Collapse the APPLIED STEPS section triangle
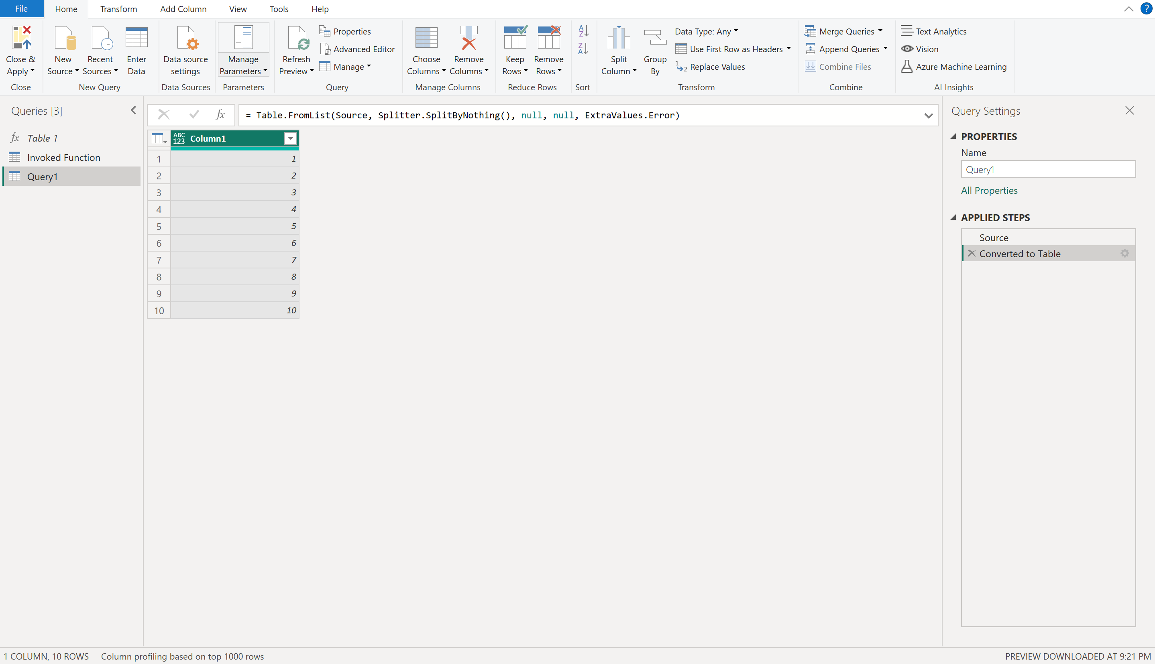Screen dimensions: 1155x664 (x=954, y=217)
